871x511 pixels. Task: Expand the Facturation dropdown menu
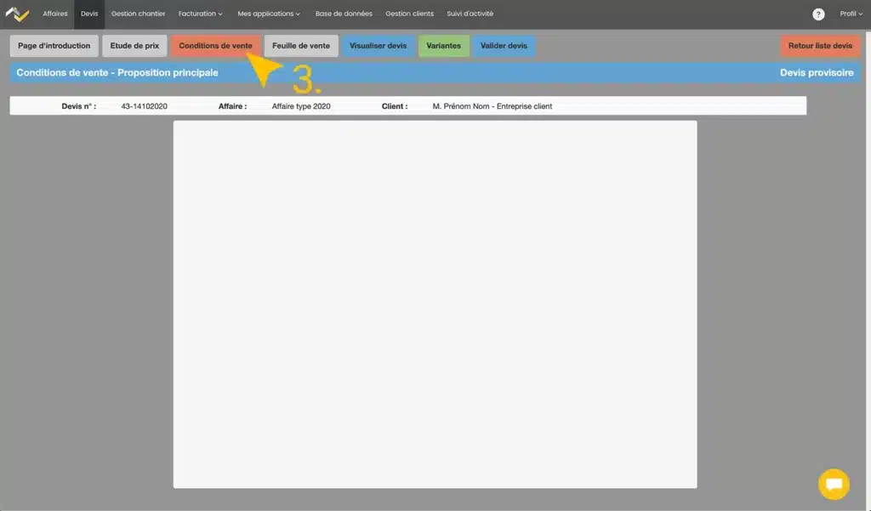[201, 14]
